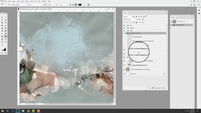Delete layer using trash icon
This screenshot has width=201, height=113.
[165, 88]
